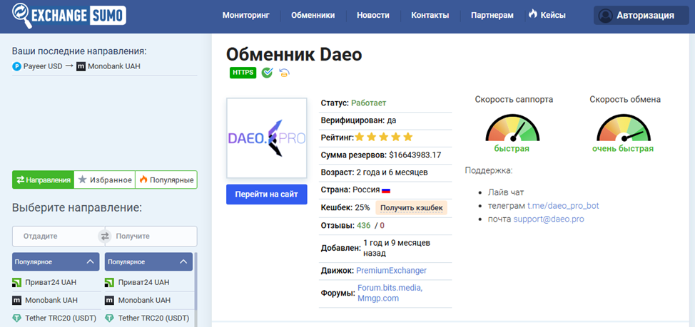Click the Обменник Daeo heading

[x=294, y=54]
